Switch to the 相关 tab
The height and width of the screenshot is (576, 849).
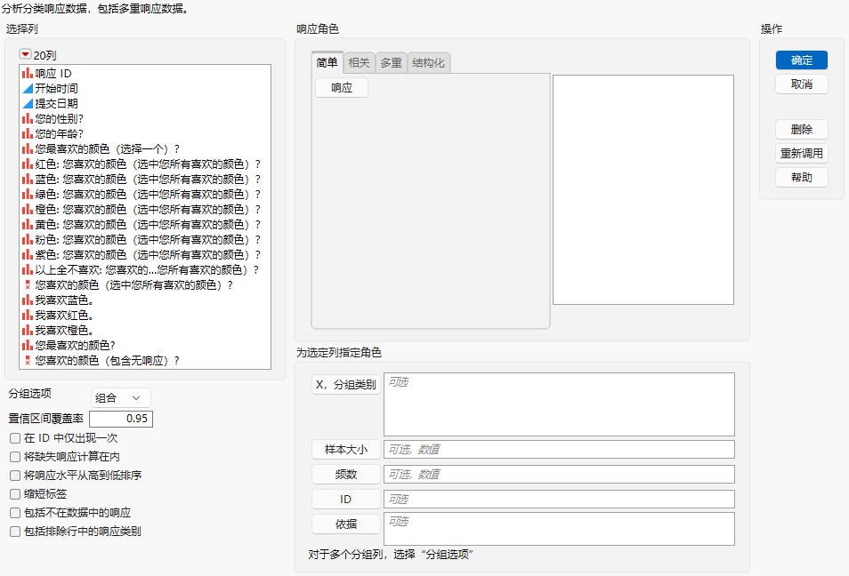pos(359,63)
